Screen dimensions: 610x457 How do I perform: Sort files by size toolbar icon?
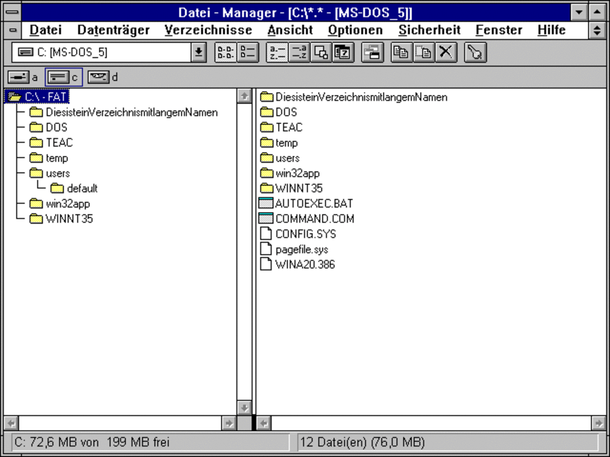click(x=321, y=52)
